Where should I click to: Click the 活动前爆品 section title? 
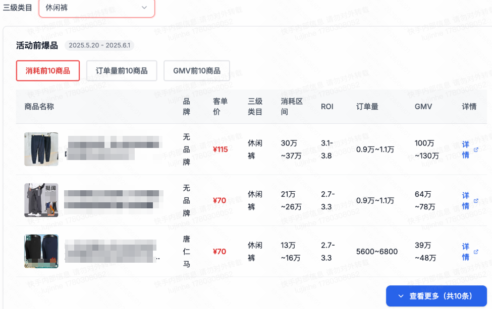pyautogui.click(x=37, y=45)
